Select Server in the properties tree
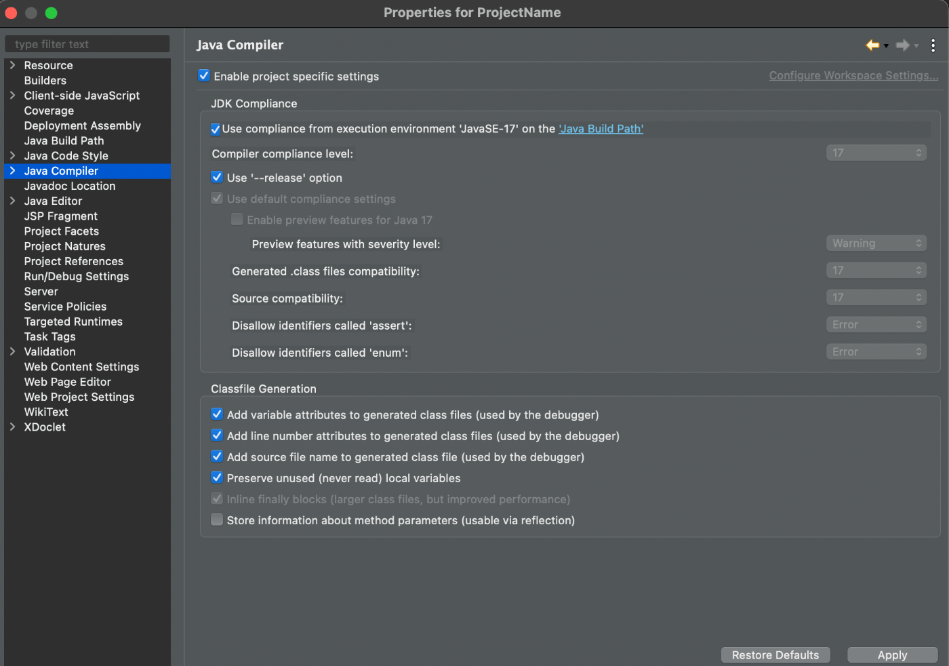 [41, 291]
